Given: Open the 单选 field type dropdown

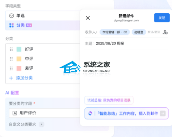Looking at the screenshot, I should click(43, 16).
